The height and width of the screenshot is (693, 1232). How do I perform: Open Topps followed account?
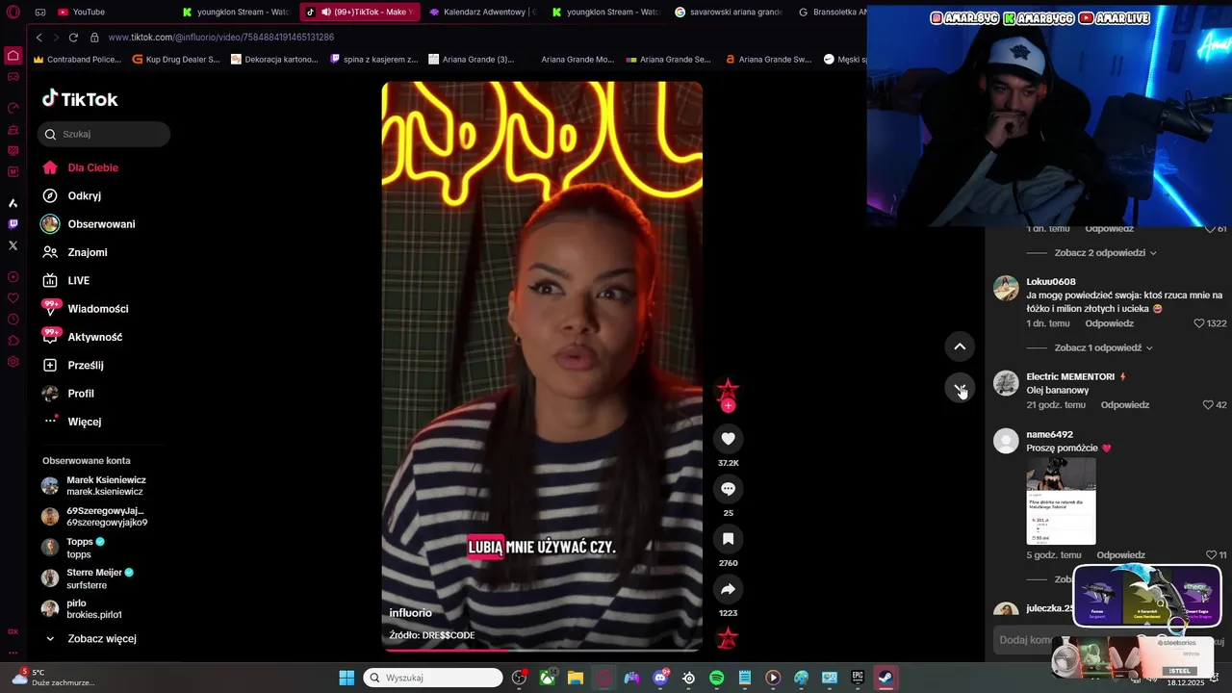click(75, 548)
